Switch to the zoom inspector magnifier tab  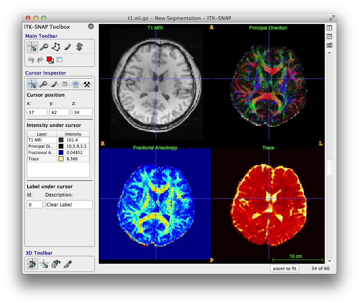click(43, 84)
